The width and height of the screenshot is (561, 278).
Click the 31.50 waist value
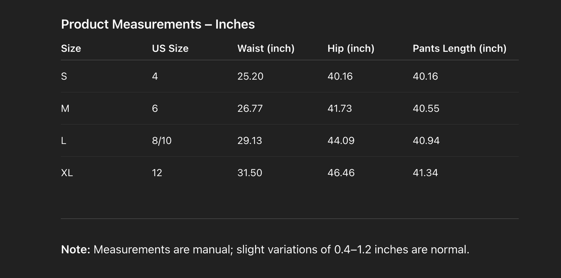click(x=250, y=173)
